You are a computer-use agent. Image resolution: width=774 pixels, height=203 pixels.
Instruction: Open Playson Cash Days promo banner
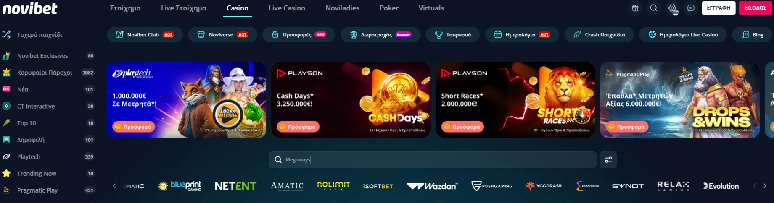coord(351,100)
